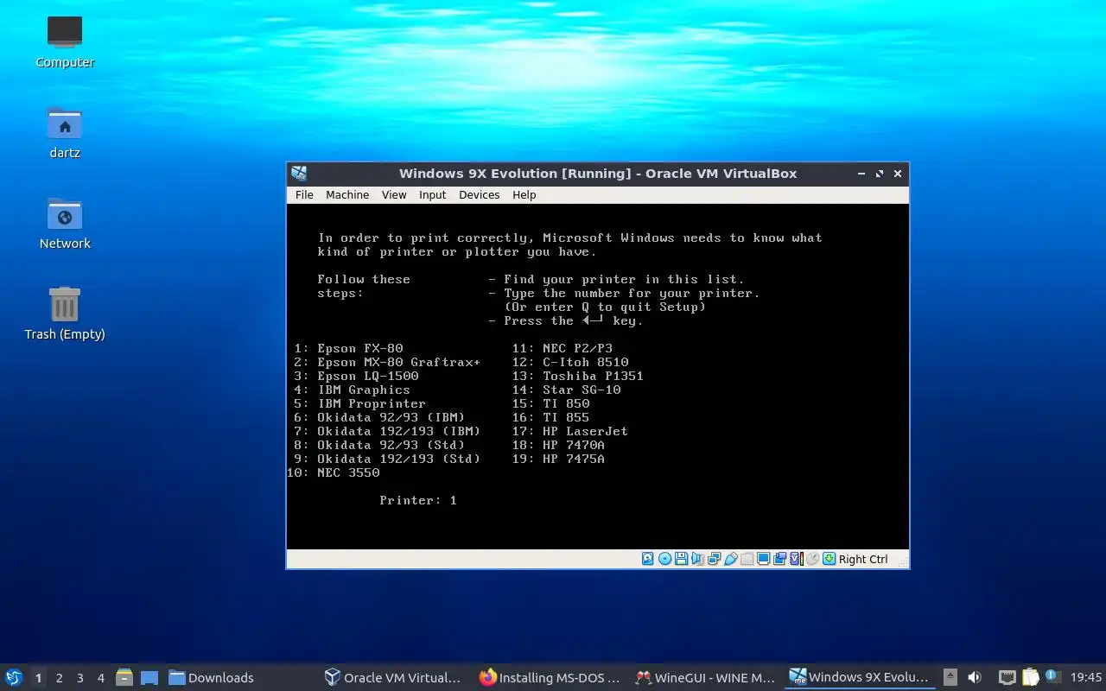The width and height of the screenshot is (1106, 691).
Task: Open the Computer desktop icon
Action: (x=65, y=41)
